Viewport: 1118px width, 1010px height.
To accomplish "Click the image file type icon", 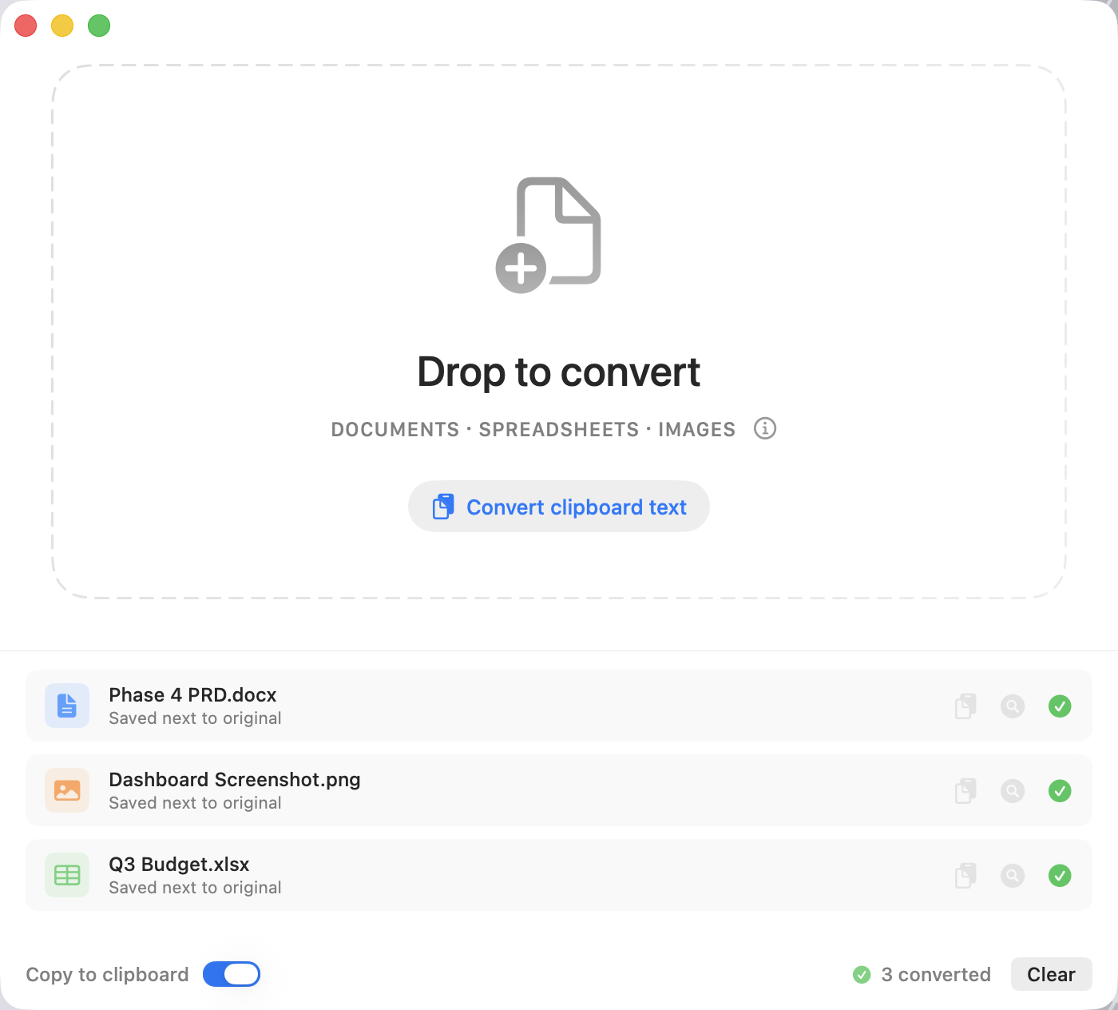I will pos(67,791).
